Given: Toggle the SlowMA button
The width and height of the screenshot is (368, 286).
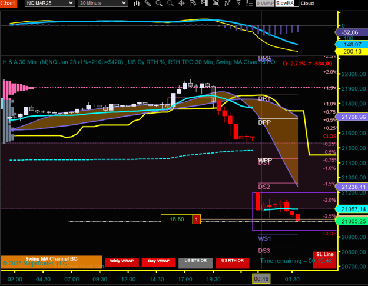Looking at the screenshot, I should click(284, 4).
